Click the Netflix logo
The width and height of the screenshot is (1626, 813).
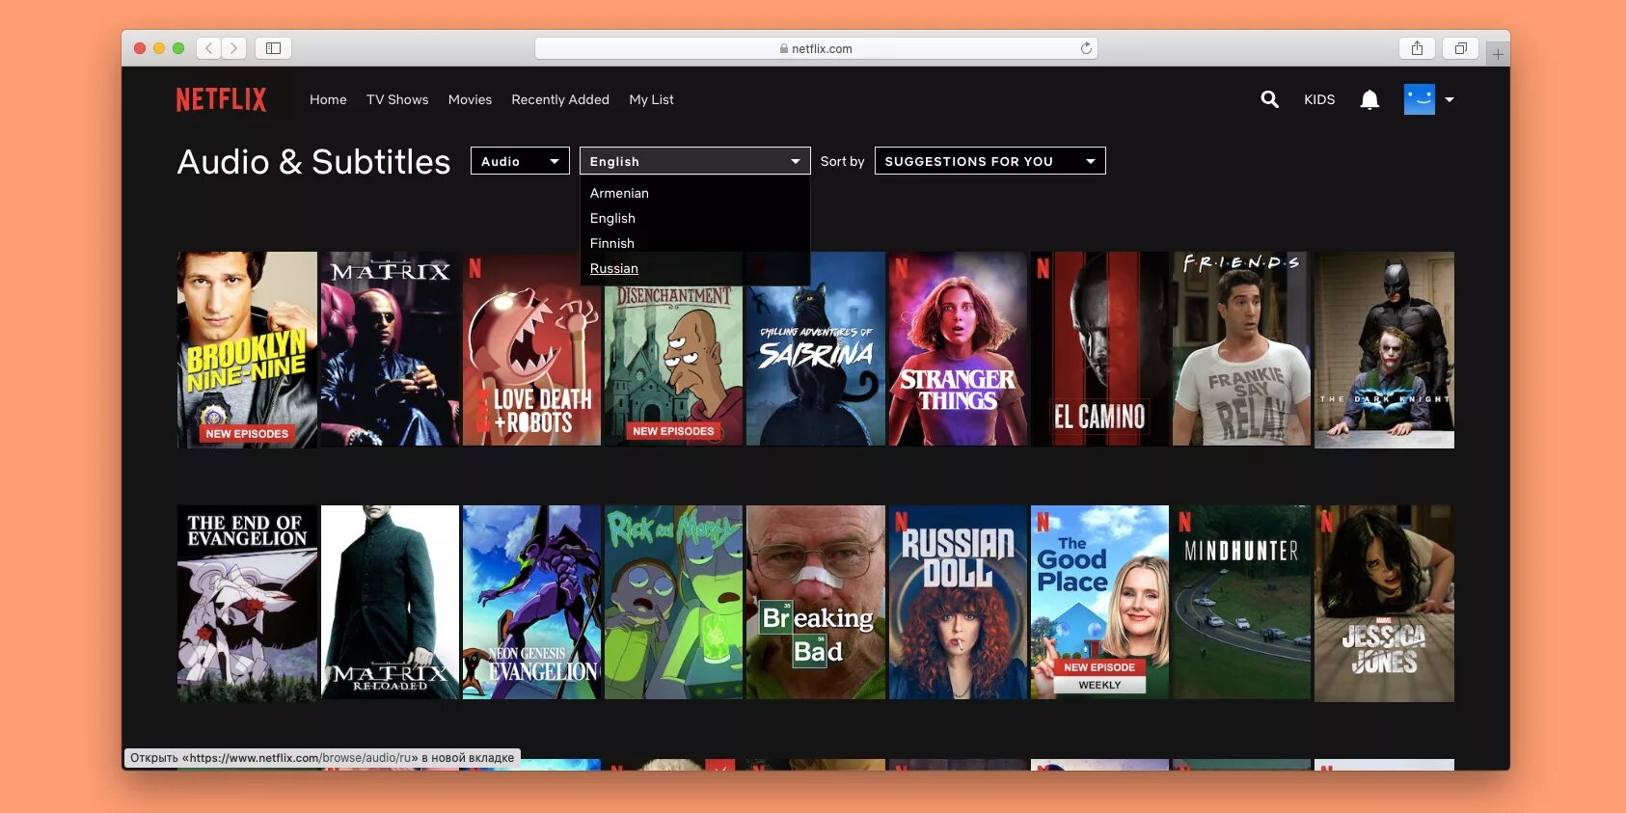[221, 99]
